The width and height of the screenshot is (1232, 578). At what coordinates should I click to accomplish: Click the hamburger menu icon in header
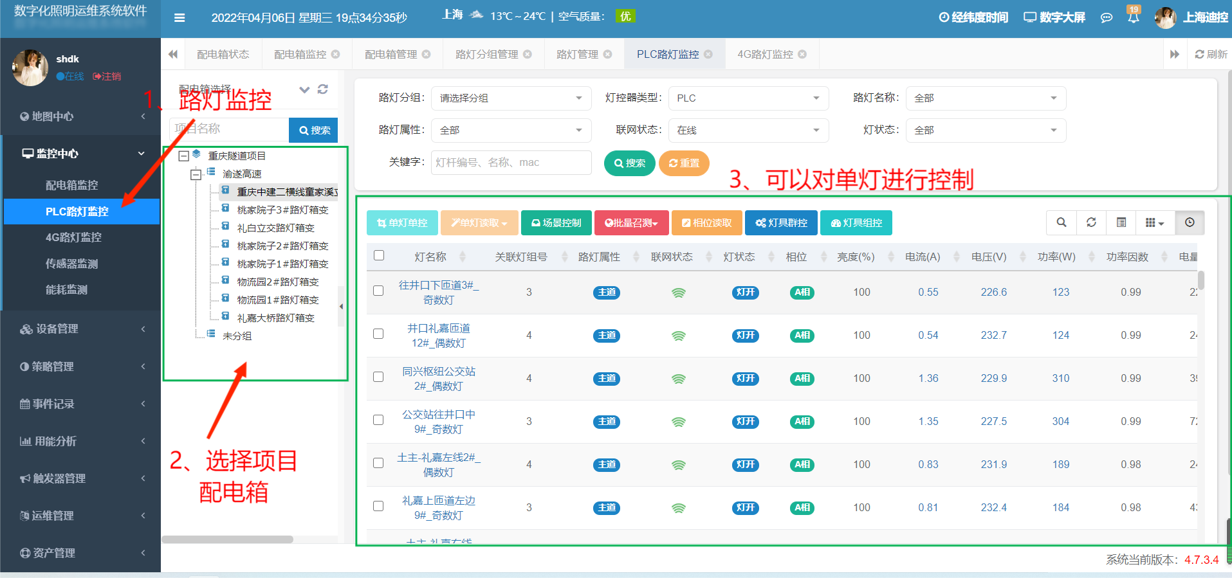pos(179,17)
